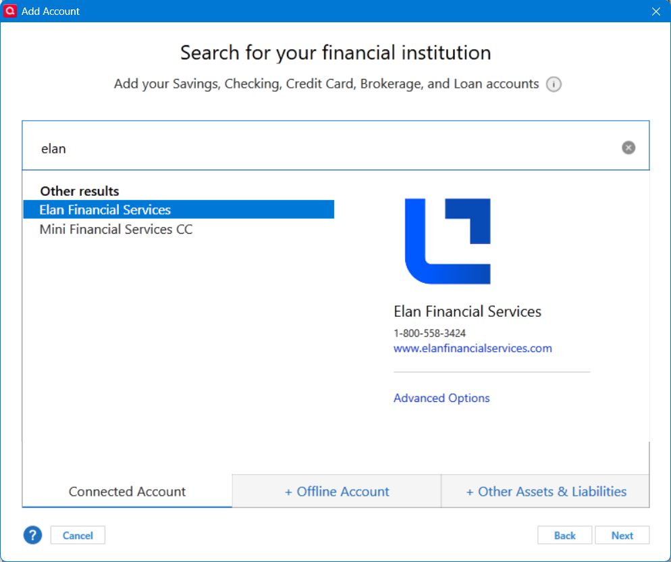Open help with the question mark icon
This screenshot has height=562, width=671.
(x=32, y=535)
